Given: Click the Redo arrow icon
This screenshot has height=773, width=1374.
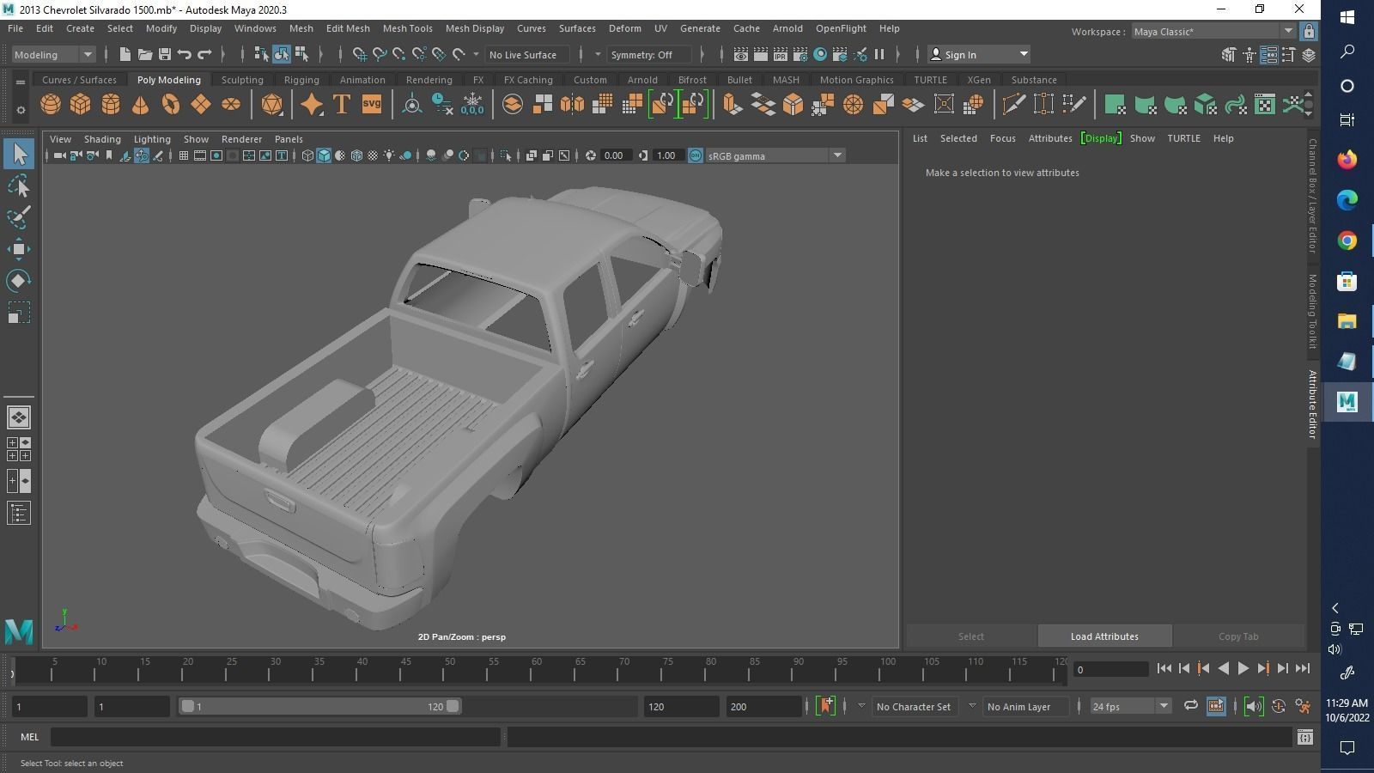Looking at the screenshot, I should 204,54.
